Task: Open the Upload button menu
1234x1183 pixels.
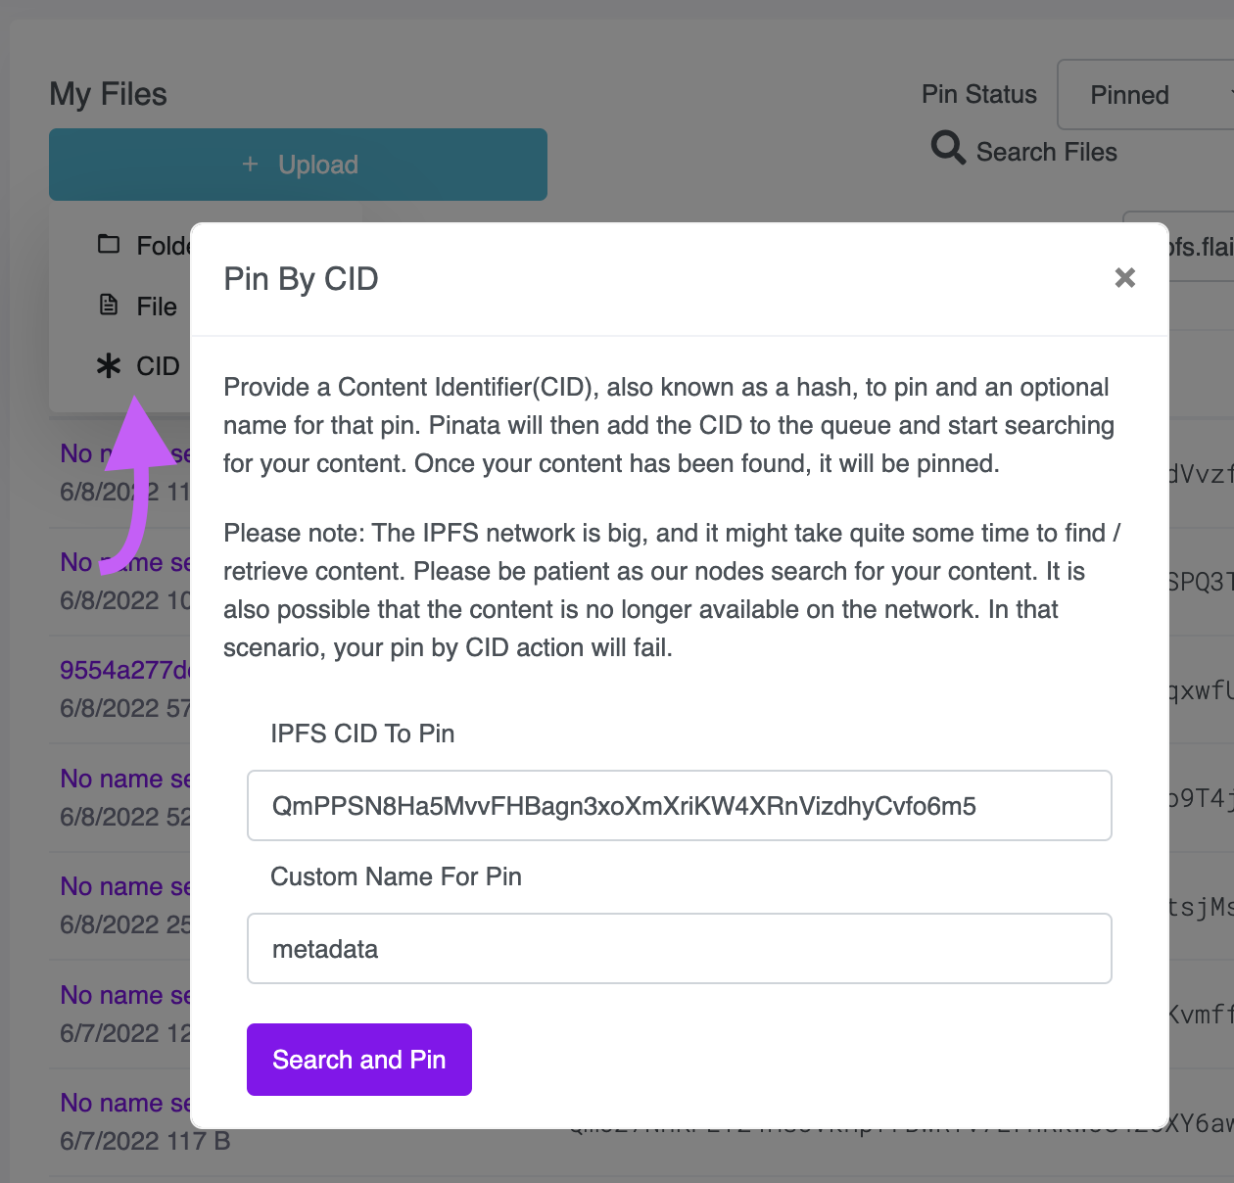Action: click(x=299, y=165)
